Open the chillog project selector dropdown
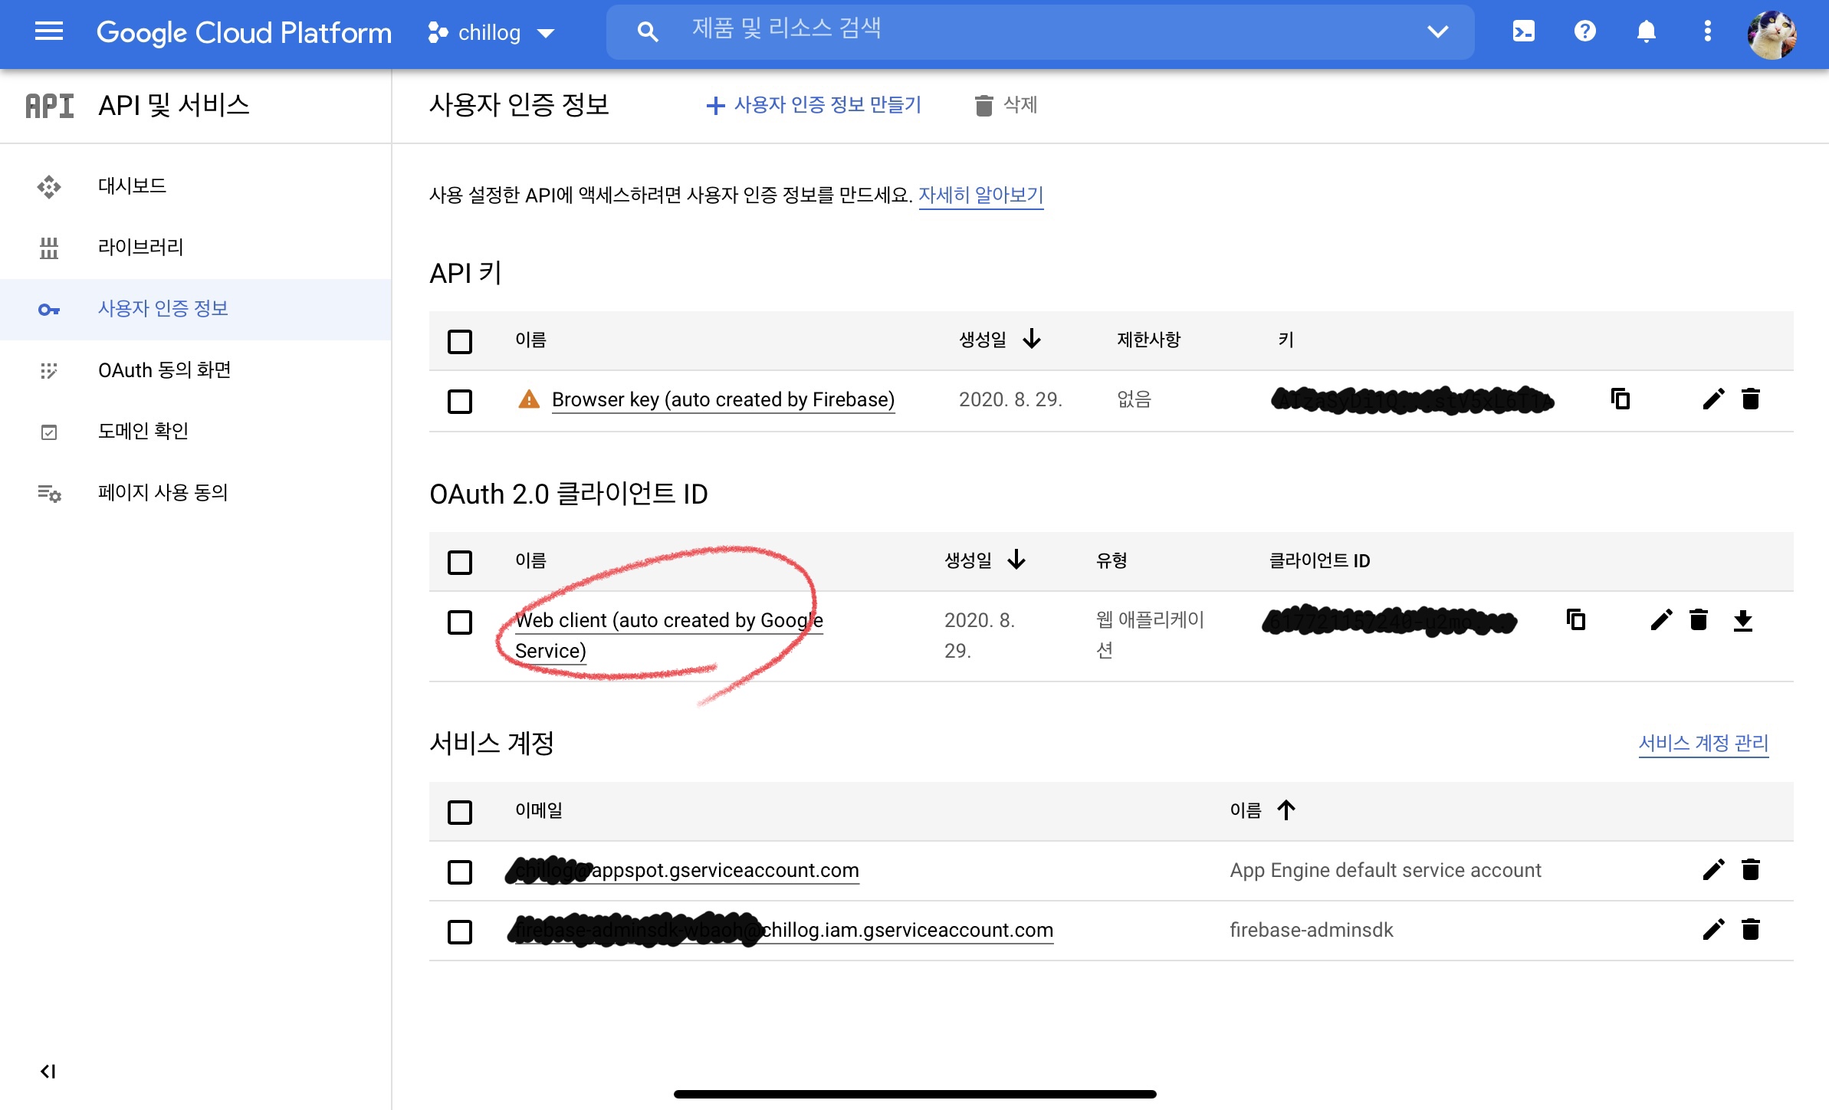The image size is (1829, 1110). click(x=491, y=32)
